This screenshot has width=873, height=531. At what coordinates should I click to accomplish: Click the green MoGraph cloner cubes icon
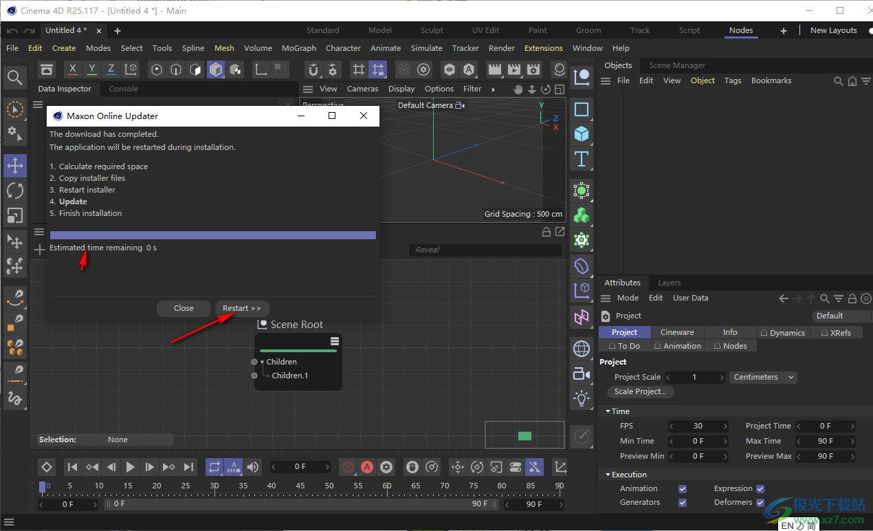pos(582,216)
